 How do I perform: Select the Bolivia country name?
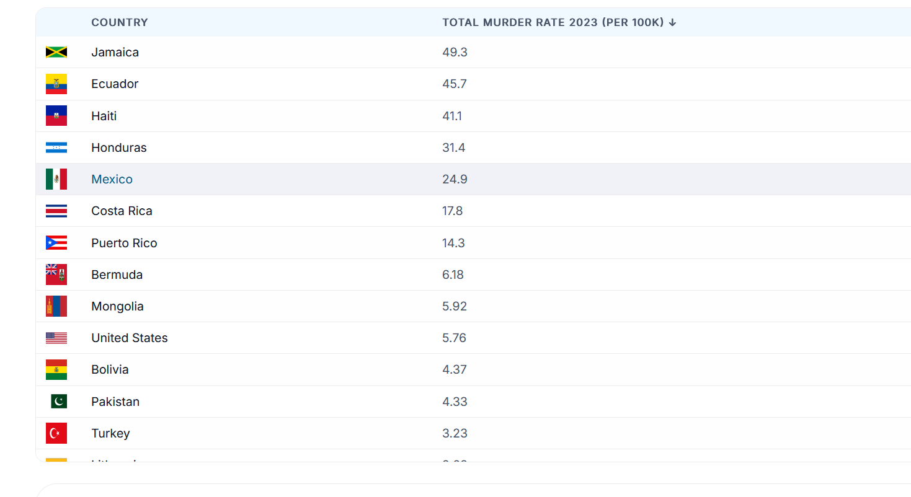[x=110, y=369]
